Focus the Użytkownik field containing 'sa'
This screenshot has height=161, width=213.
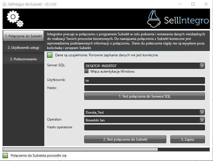pyautogui.click(x=144, y=80)
